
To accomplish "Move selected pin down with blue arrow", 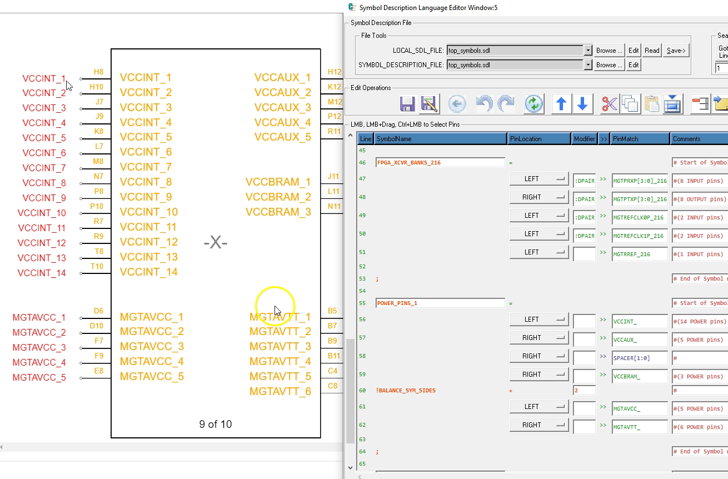I will click(582, 104).
